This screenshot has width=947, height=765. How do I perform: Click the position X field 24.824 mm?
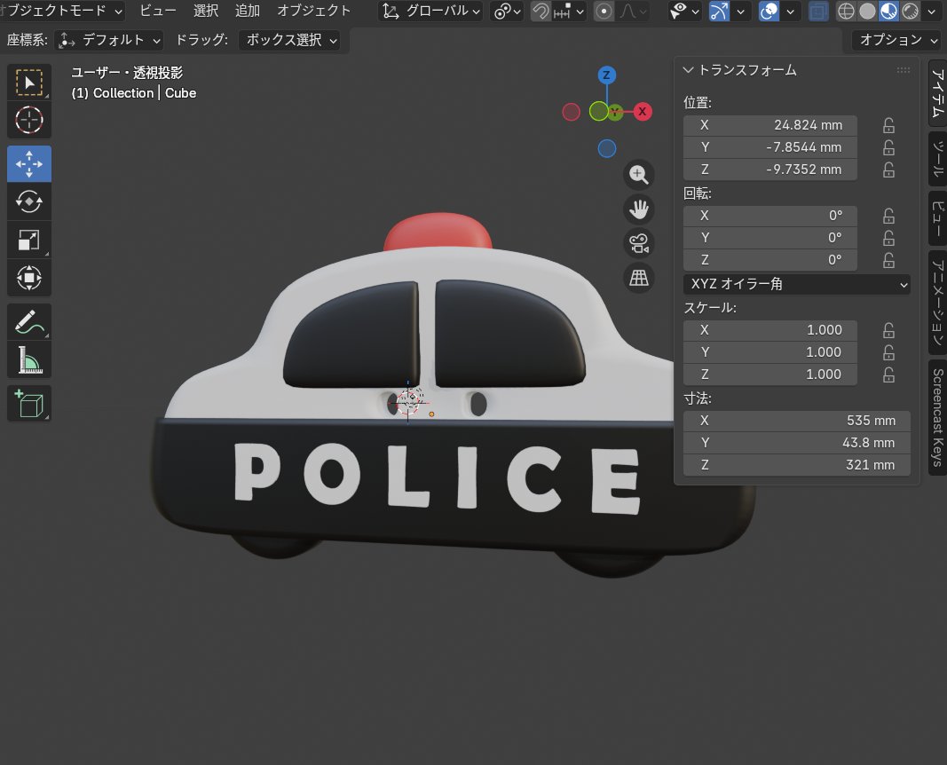[x=770, y=126]
